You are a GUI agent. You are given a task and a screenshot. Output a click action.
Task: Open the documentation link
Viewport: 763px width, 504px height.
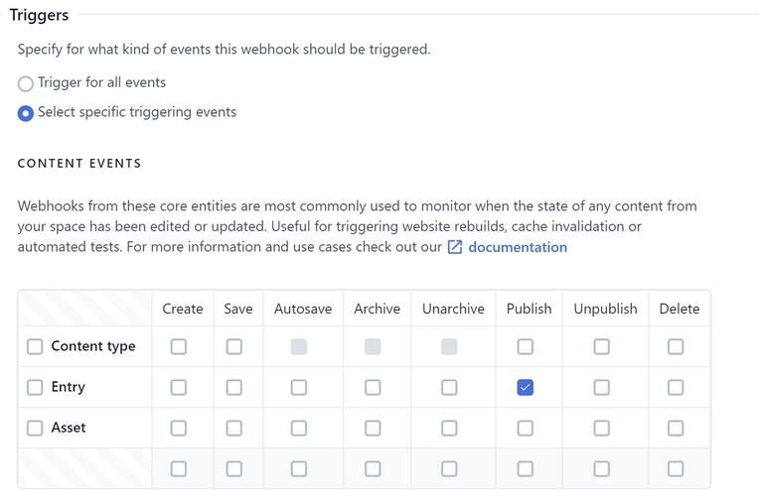point(518,247)
